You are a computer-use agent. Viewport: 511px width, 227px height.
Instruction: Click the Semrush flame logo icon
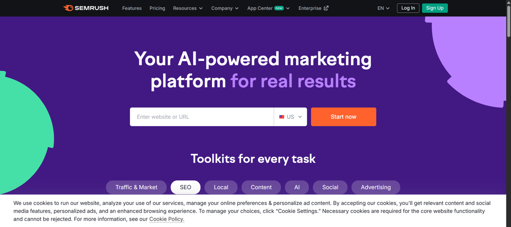tap(68, 8)
